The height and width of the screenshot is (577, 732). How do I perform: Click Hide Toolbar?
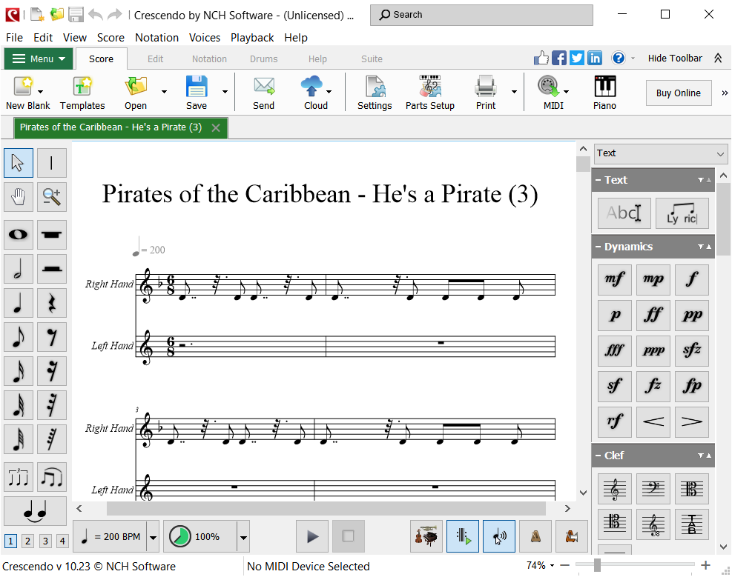(674, 59)
